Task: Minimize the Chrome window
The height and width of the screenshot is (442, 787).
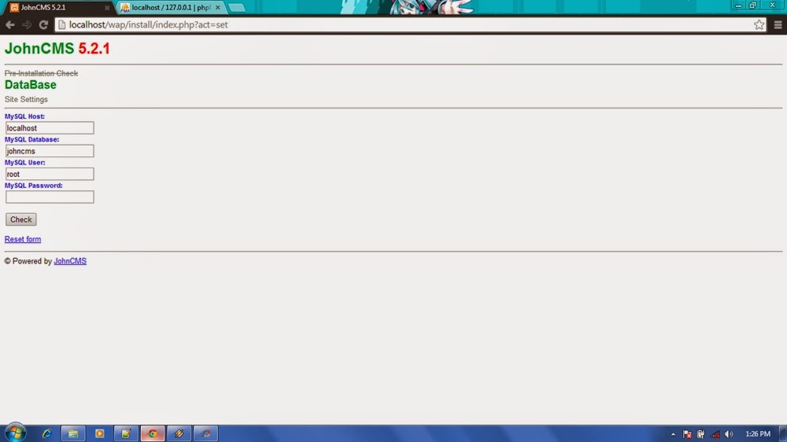Action: [x=738, y=5]
